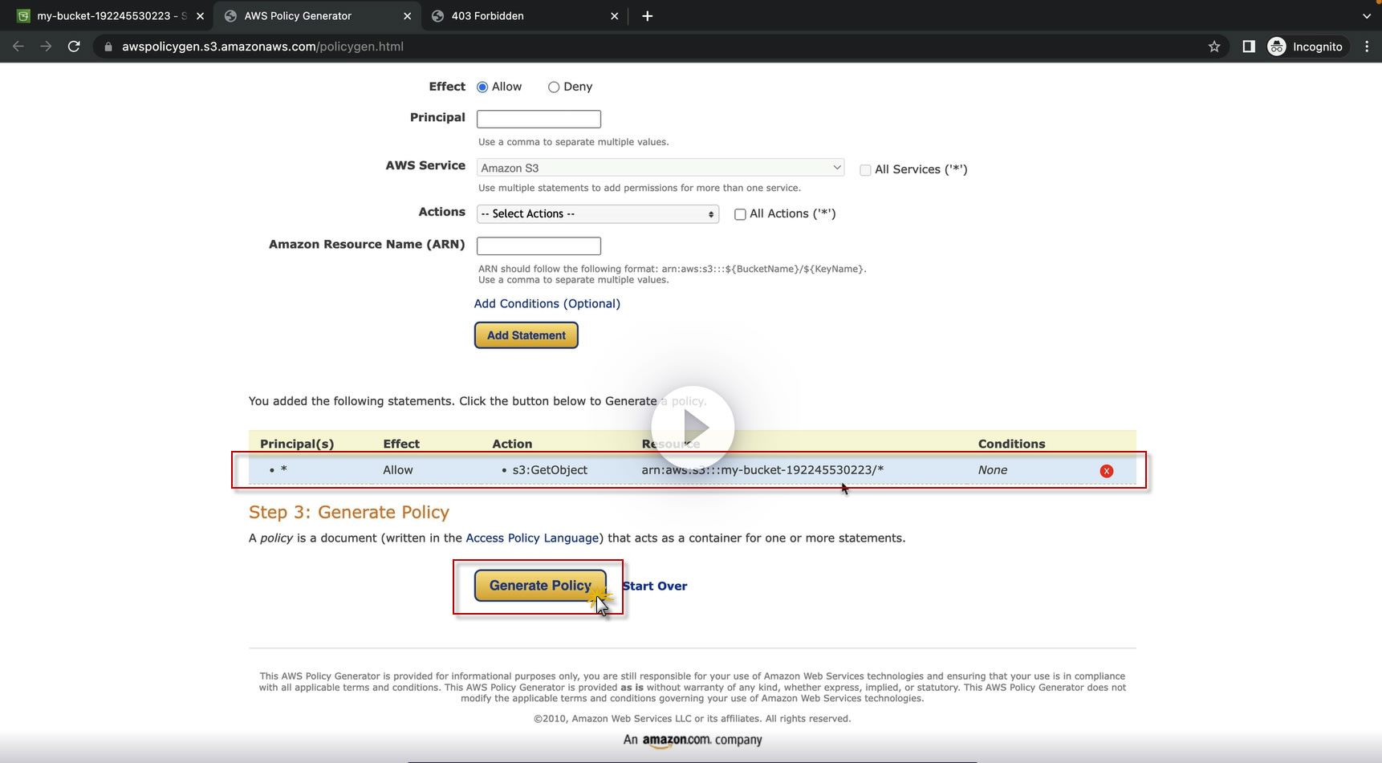Click the site lock icon in address bar
The image size is (1382, 763).
(108, 47)
